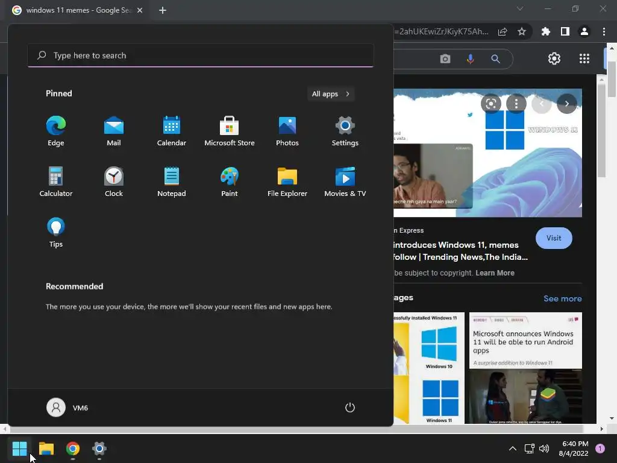Launch Movies & TV app

pos(345,182)
